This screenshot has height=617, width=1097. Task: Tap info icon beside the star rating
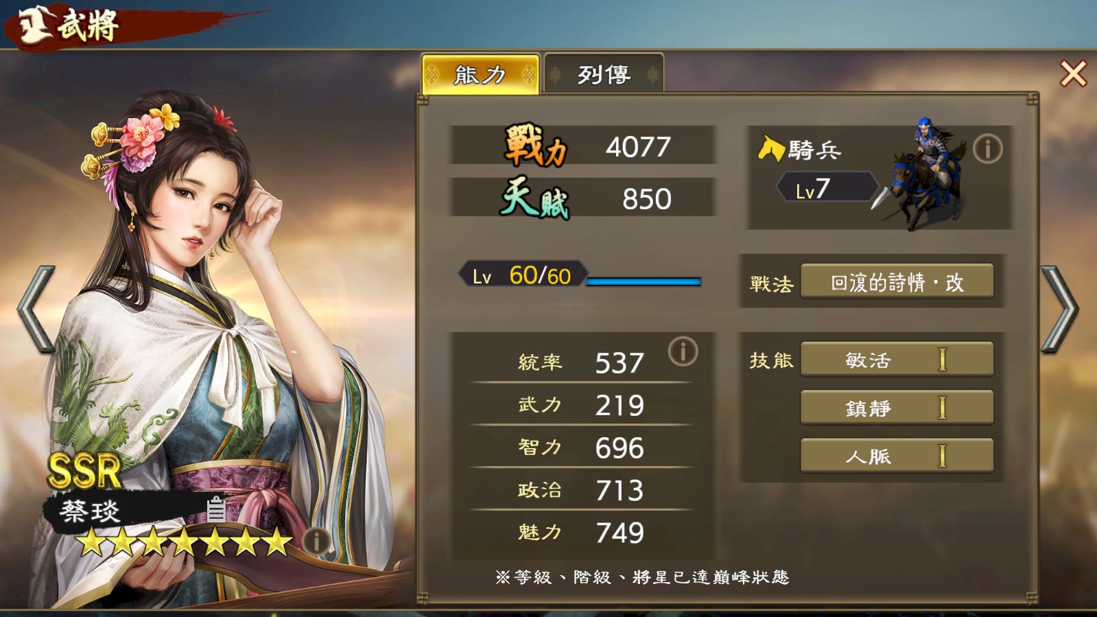(316, 541)
